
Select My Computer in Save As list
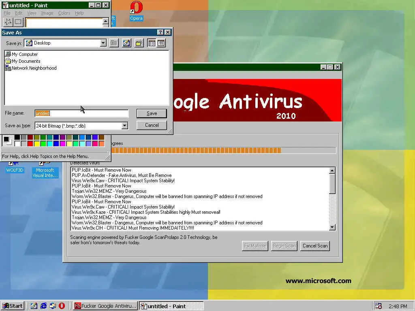click(21, 54)
